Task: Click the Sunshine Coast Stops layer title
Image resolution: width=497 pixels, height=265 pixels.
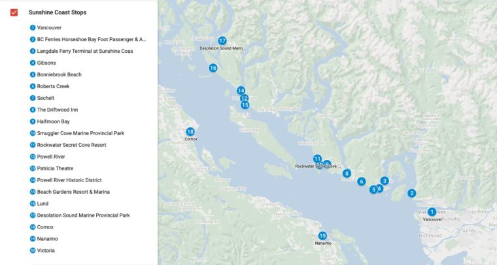Action: [58, 12]
